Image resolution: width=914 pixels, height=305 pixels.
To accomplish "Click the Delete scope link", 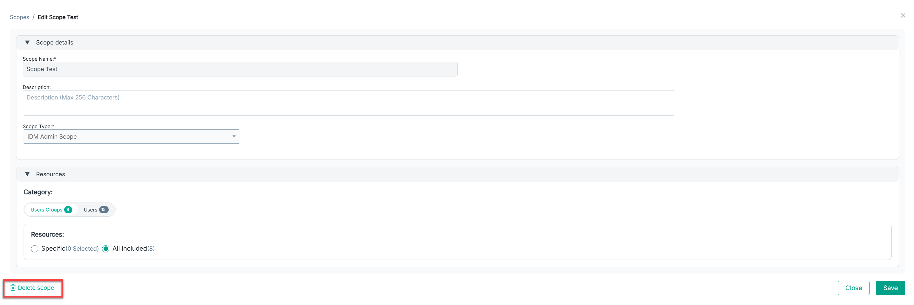I will click(x=36, y=288).
